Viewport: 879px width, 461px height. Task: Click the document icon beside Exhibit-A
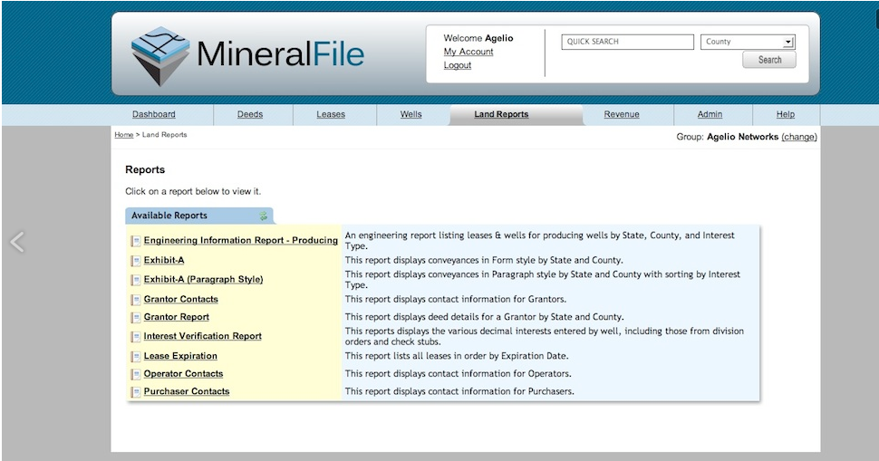coord(136,261)
